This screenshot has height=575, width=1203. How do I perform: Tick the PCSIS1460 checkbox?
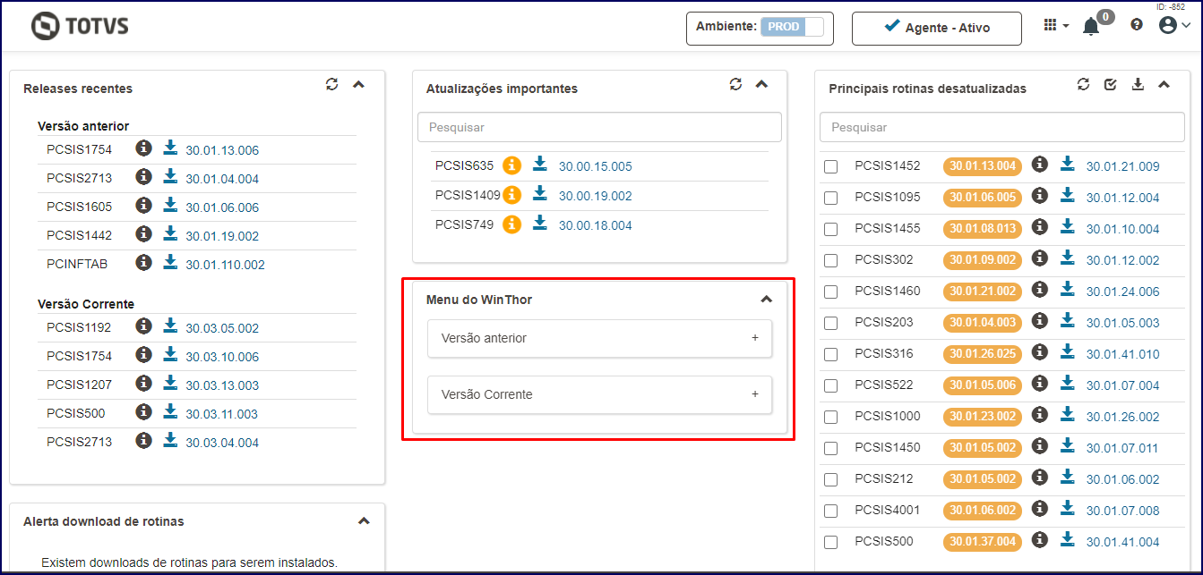pyautogui.click(x=831, y=292)
